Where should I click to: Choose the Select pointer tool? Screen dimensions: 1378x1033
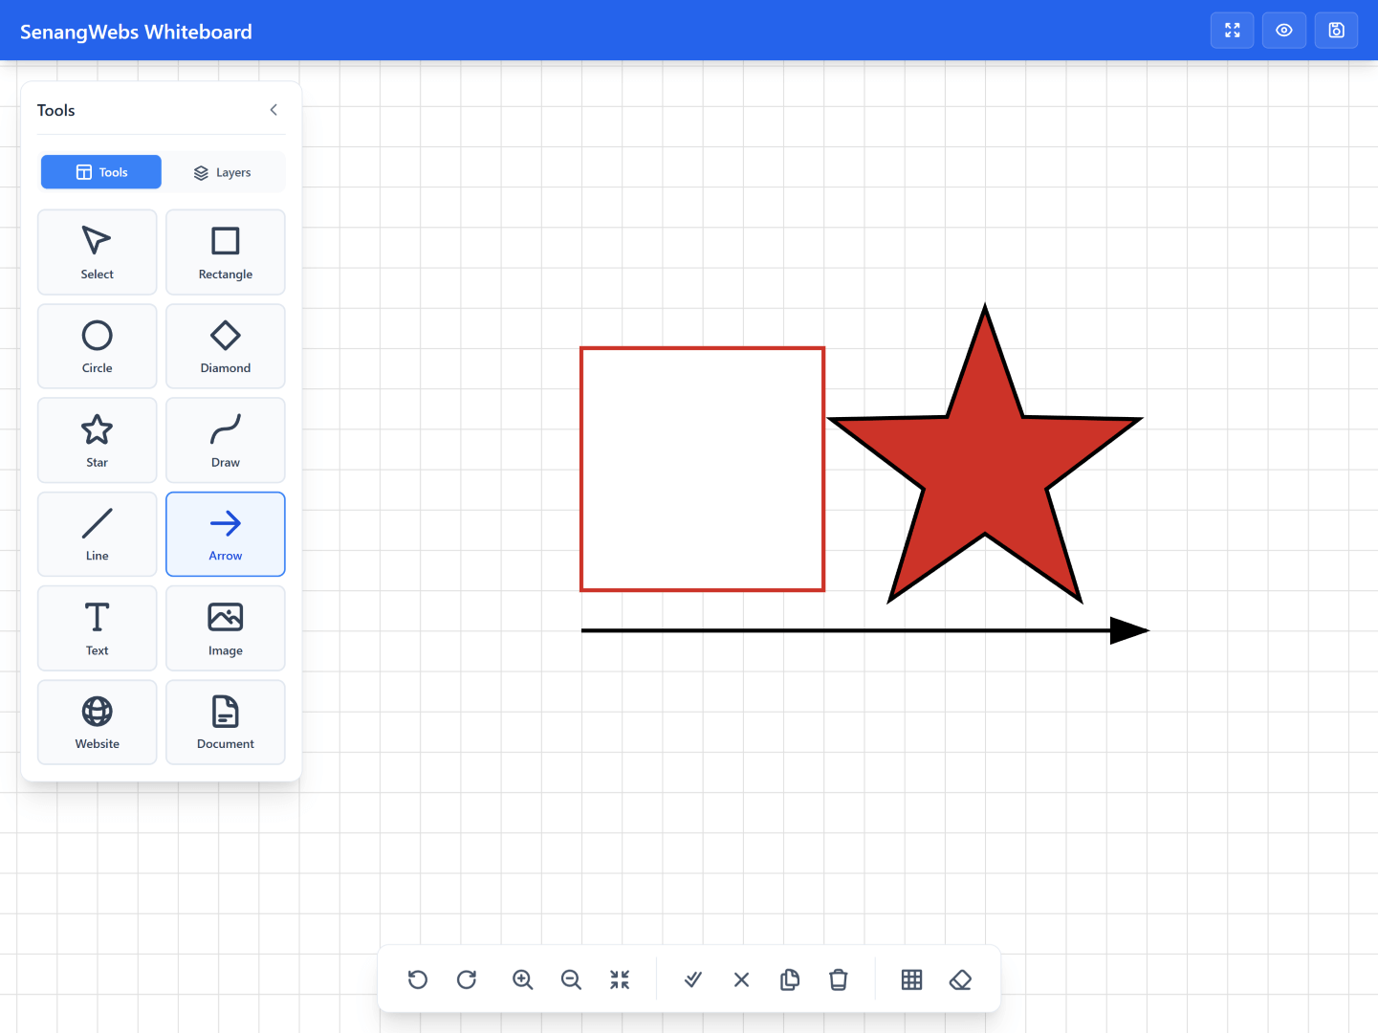97,252
